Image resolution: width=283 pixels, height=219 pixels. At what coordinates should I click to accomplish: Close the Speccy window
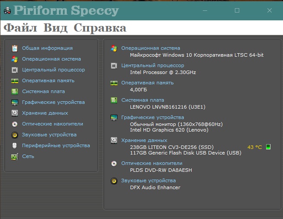tap(270, 10)
